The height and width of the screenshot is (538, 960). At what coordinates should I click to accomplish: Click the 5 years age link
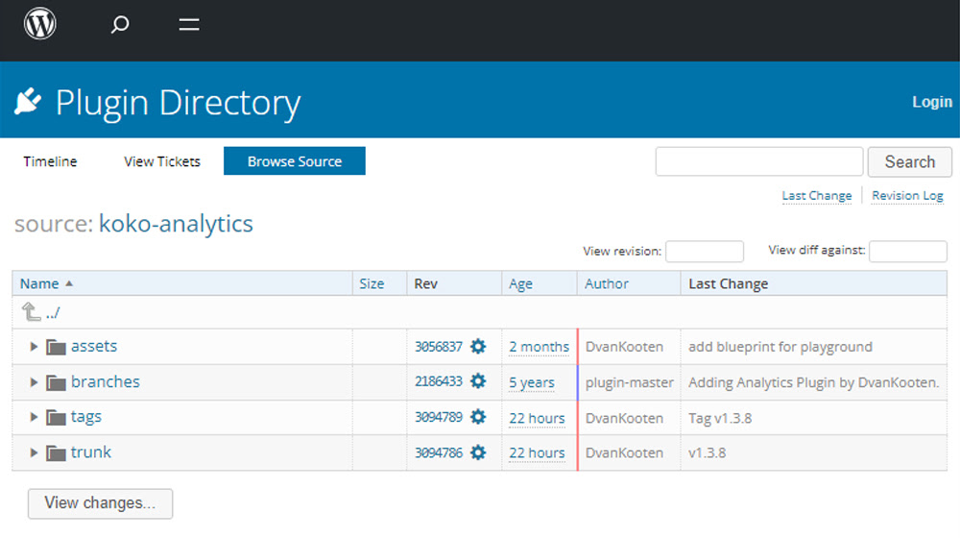tap(532, 383)
